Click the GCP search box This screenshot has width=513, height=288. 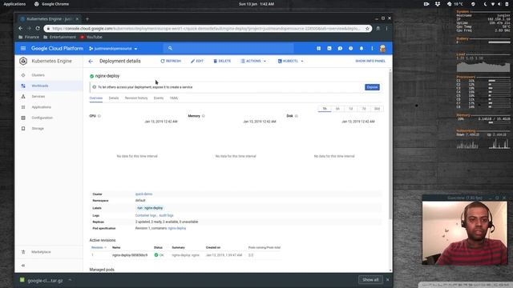(228, 48)
